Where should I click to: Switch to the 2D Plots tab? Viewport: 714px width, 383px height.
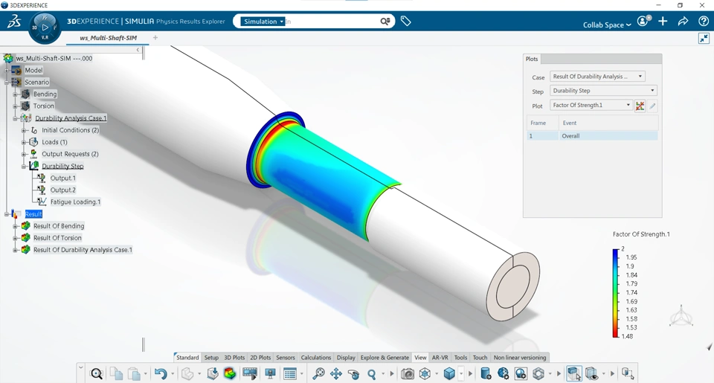(x=260, y=358)
